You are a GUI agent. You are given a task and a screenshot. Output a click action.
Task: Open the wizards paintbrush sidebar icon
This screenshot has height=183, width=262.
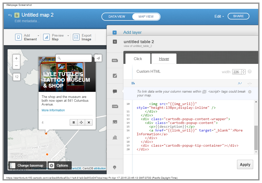[x=115, y=76]
